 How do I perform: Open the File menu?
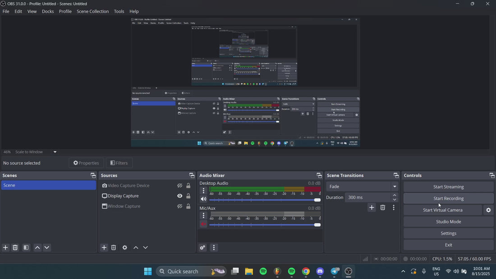(x=6, y=11)
